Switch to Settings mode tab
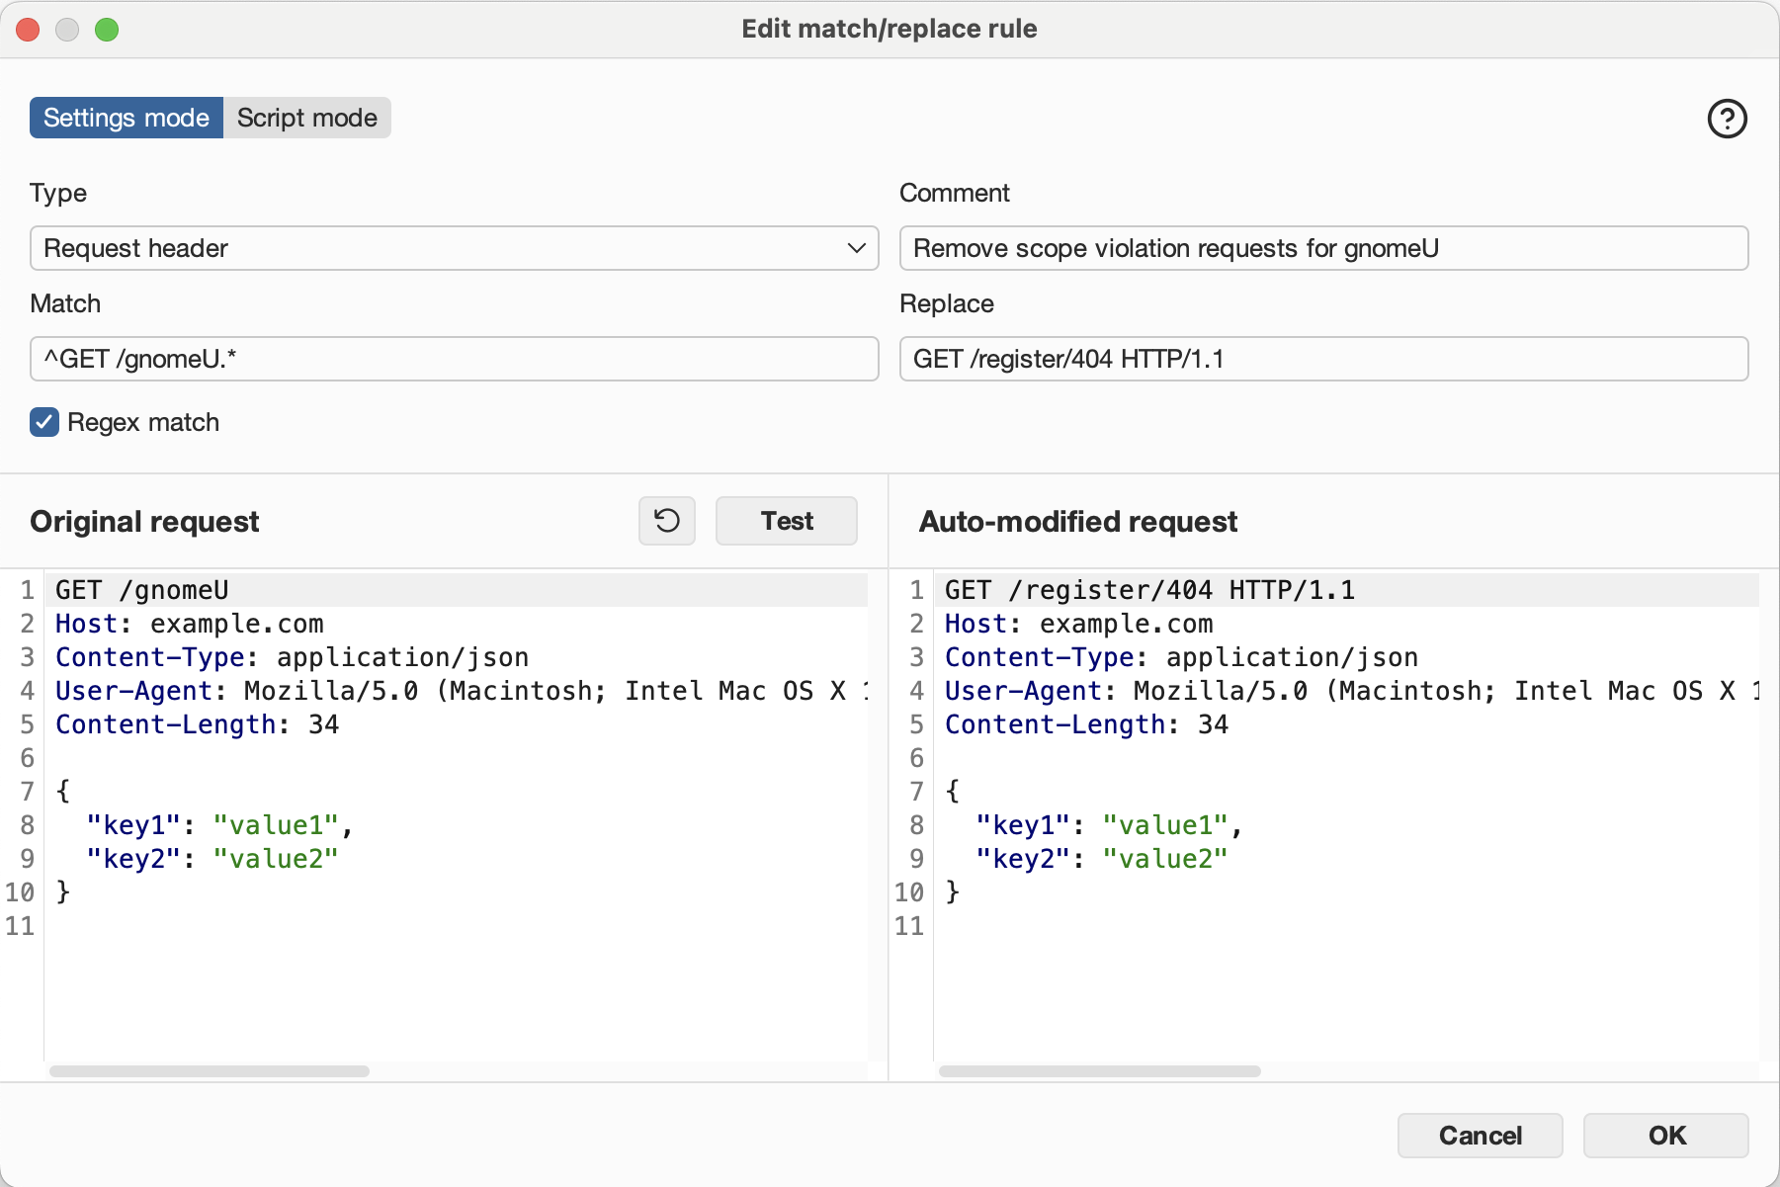 pyautogui.click(x=127, y=118)
